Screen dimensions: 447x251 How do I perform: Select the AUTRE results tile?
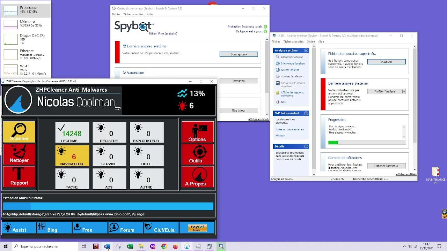(x=147, y=179)
